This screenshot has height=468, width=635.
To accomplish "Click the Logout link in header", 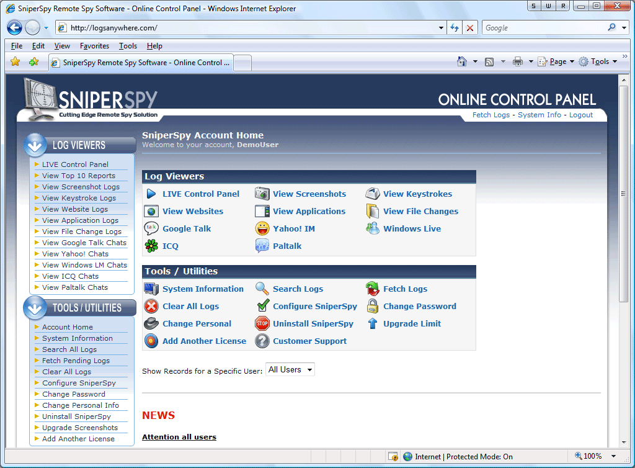I will 580,115.
